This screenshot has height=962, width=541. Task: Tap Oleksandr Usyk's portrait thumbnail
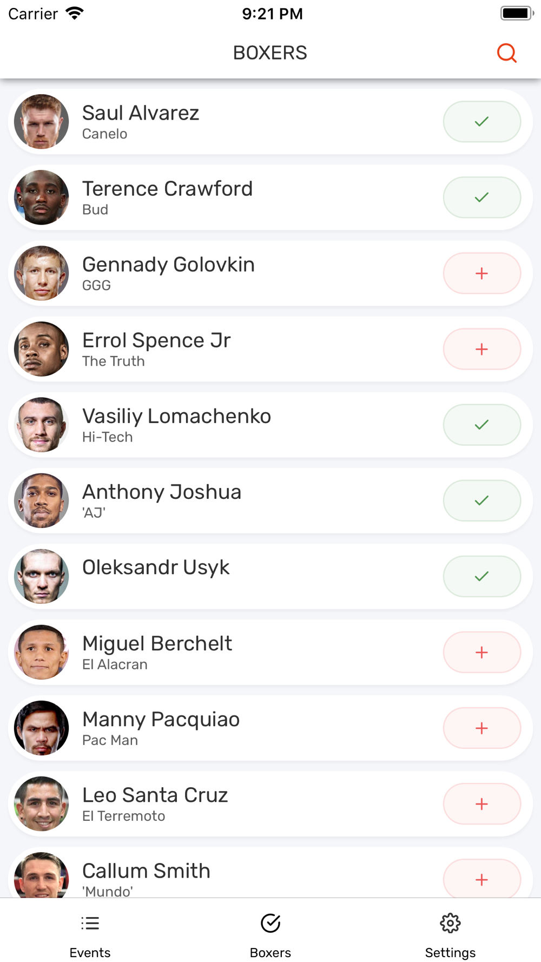coord(42,576)
